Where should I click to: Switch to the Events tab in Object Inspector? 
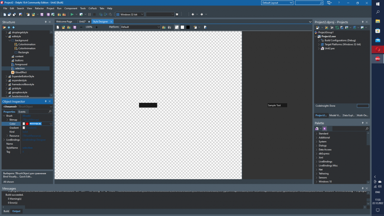(22, 112)
